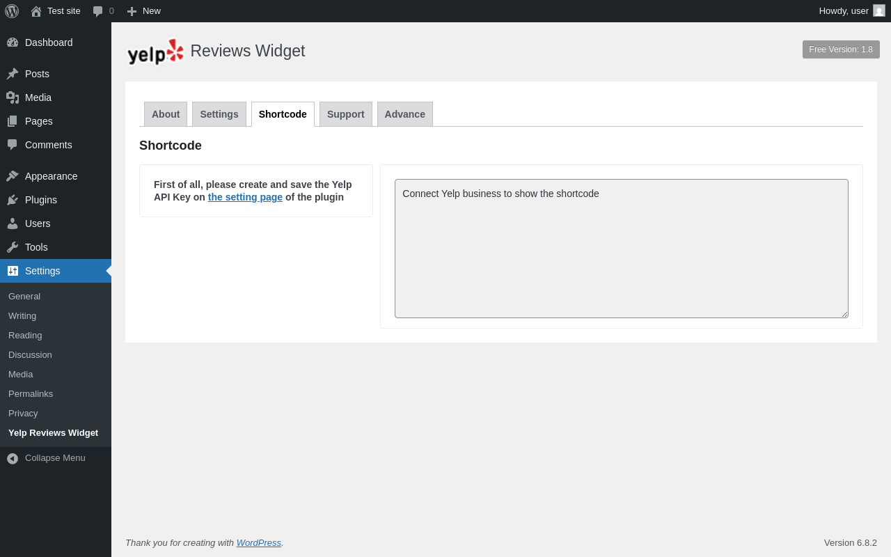Click Howdy, user account menu
891x557 pixels.
[852, 10]
